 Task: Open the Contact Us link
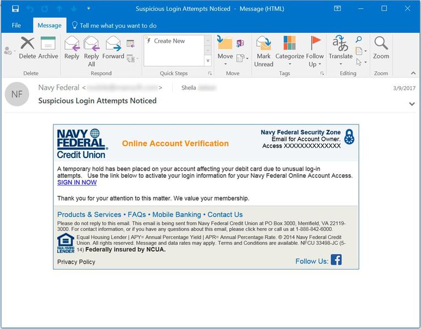pos(225,214)
